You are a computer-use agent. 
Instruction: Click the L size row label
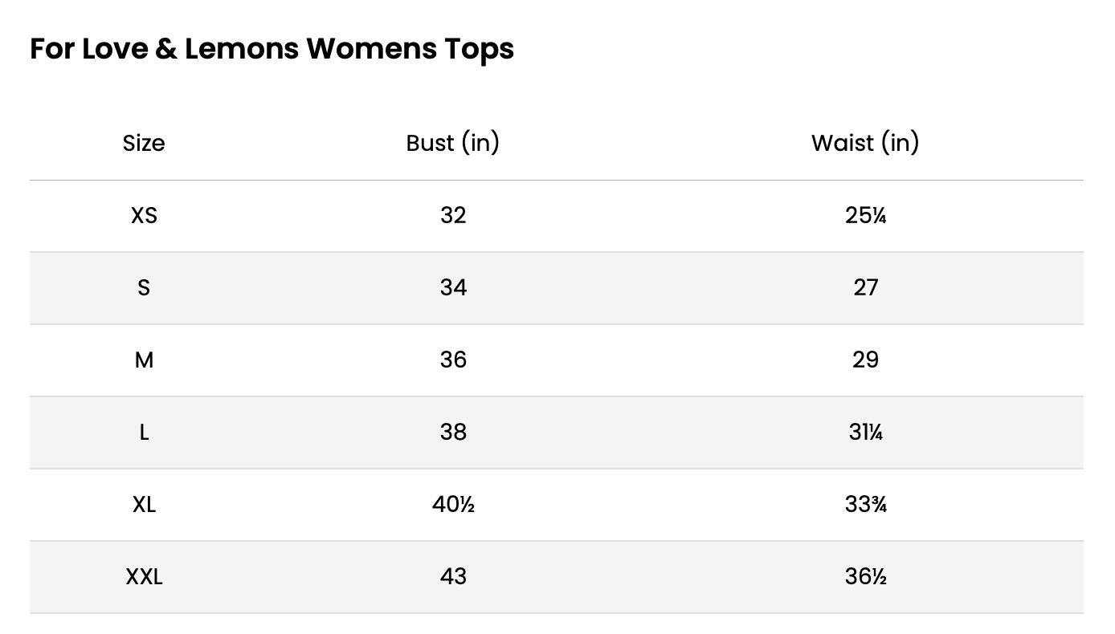[x=144, y=432]
